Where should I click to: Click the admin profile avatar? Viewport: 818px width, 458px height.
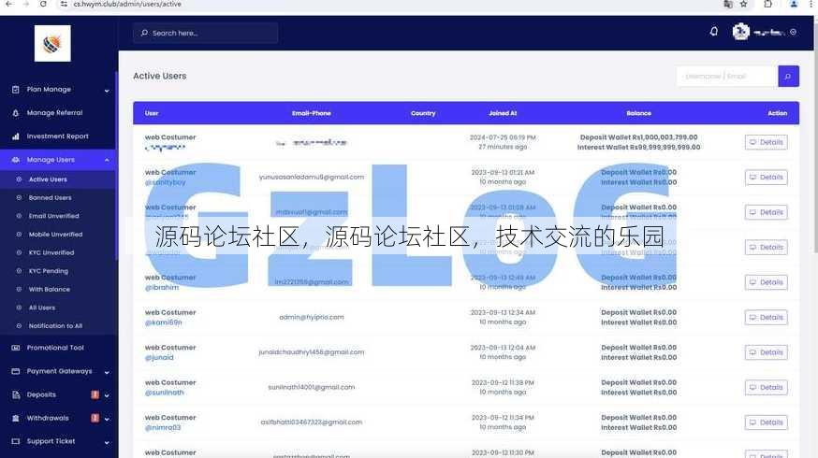click(741, 33)
